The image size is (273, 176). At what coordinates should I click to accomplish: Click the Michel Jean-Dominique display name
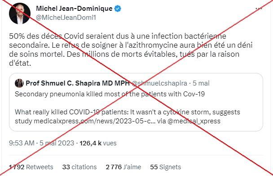(74, 9)
